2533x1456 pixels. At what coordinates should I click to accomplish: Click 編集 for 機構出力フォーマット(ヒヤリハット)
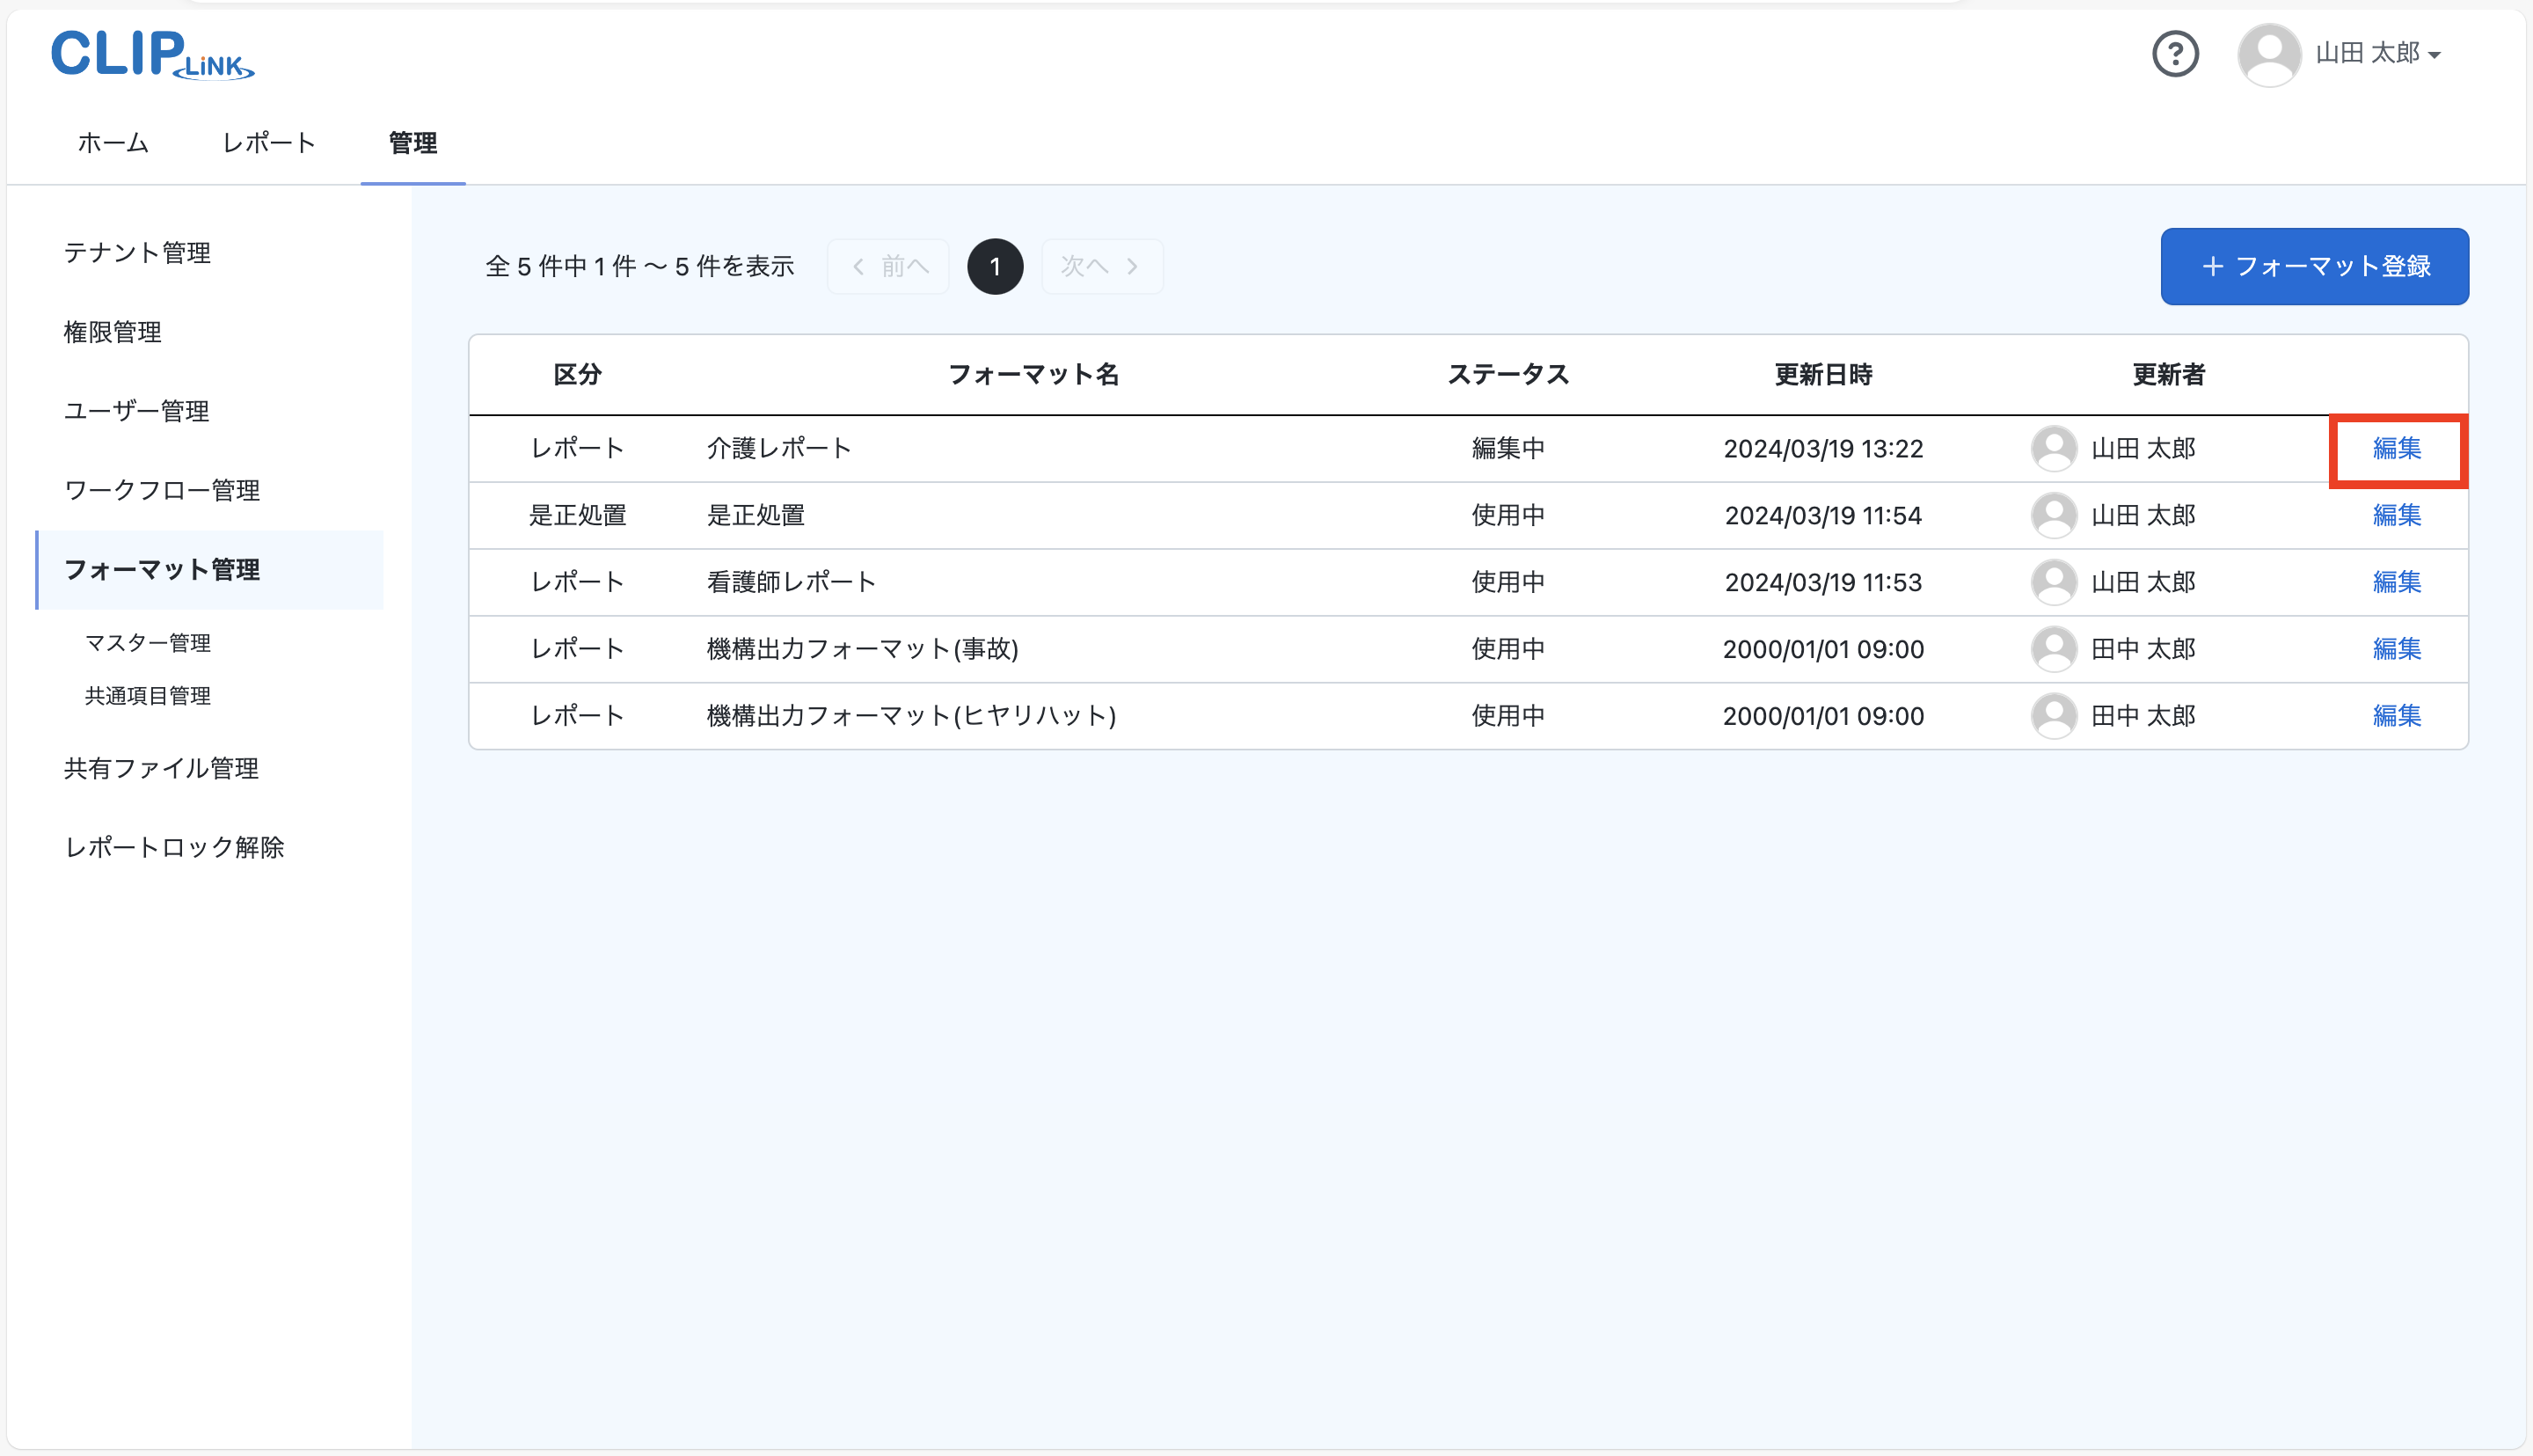(2396, 716)
